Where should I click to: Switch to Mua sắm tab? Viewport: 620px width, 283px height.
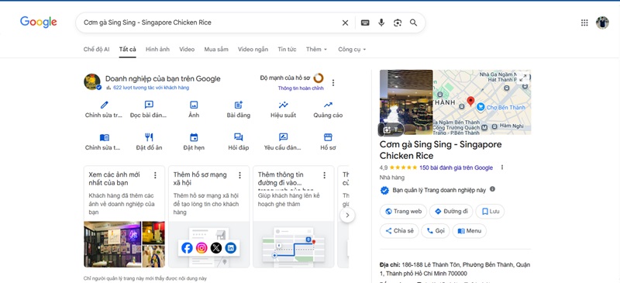coord(216,50)
